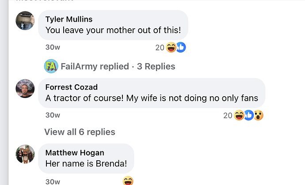Click the haha emoji on Forrest Cozad's comment
Screen dimensions: 305x185
click(x=239, y=116)
